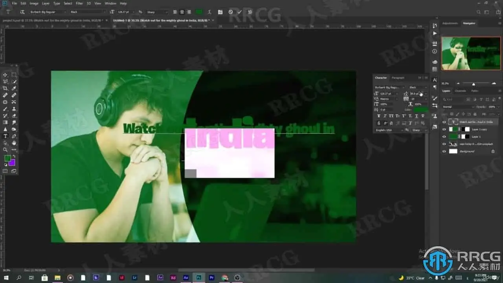Toggle visibility of Layer 1
The width and height of the screenshot is (503, 283).
pyautogui.click(x=444, y=137)
